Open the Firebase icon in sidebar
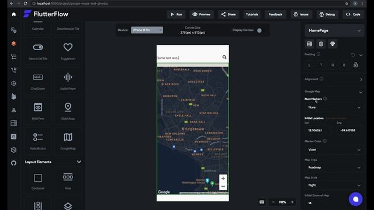Image resolution: width=374 pixels, height=210 pixels. [13, 96]
